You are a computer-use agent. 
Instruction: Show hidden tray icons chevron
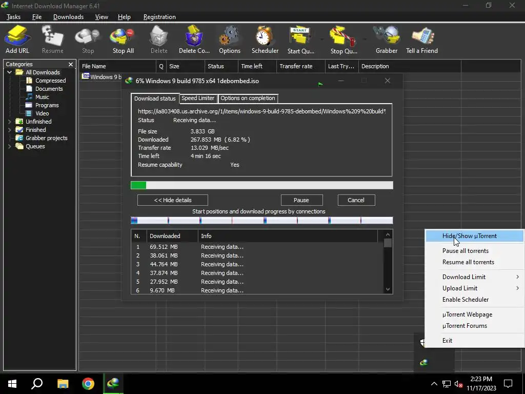434,384
